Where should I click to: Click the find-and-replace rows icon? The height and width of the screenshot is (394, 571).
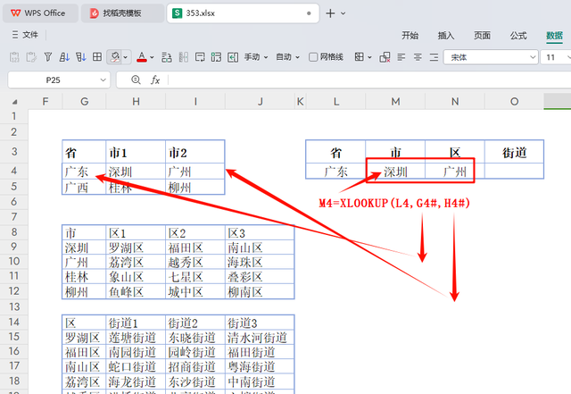(167, 57)
